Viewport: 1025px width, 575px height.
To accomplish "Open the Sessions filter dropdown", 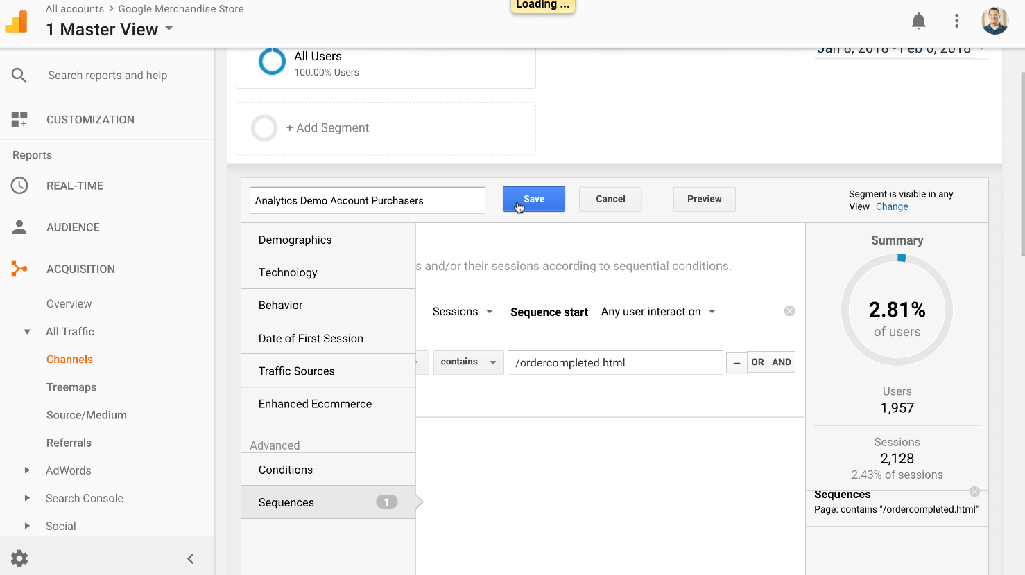I will point(462,312).
